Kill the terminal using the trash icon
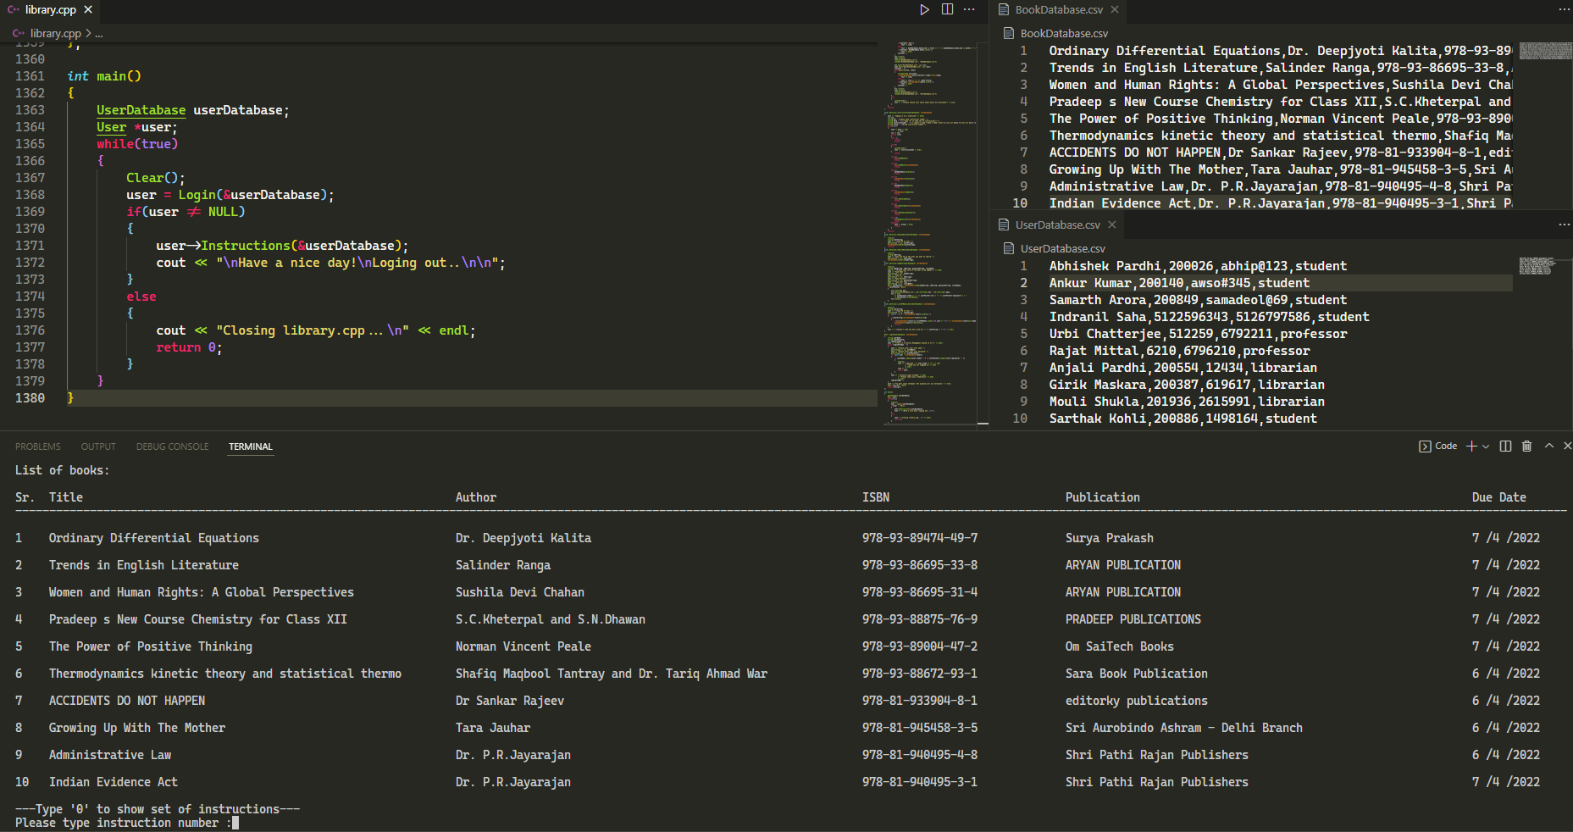 [x=1527, y=446]
